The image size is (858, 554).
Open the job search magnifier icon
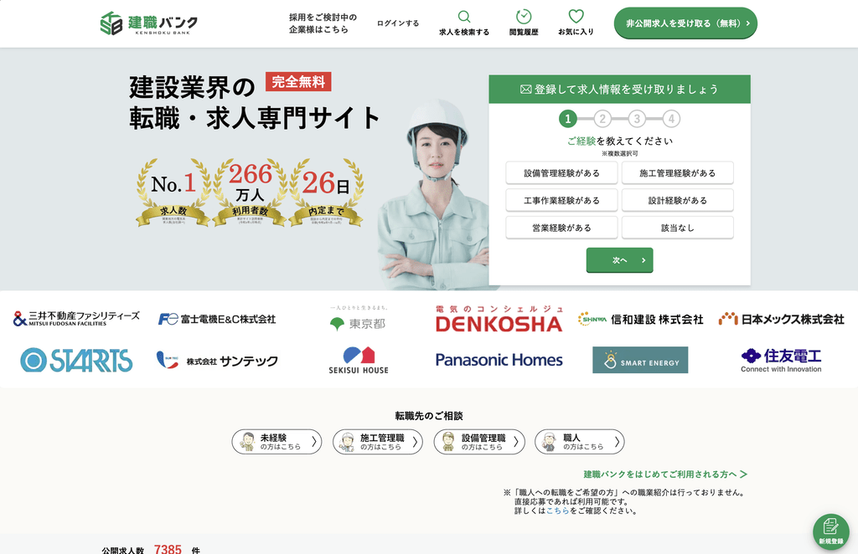pos(464,17)
